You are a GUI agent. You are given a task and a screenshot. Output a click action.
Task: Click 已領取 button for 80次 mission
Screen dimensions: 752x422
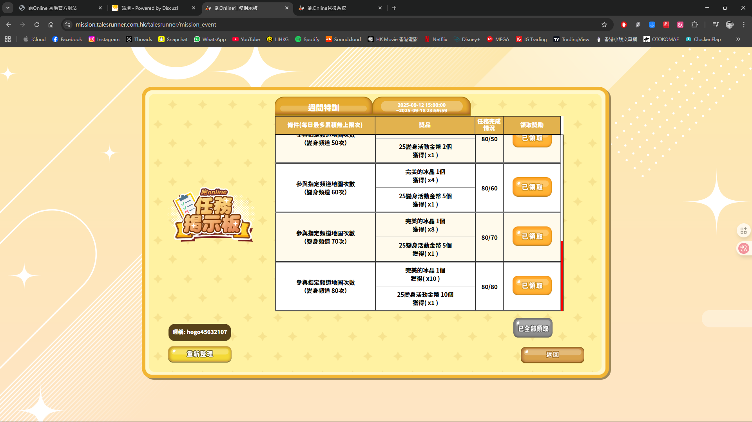pyautogui.click(x=532, y=286)
